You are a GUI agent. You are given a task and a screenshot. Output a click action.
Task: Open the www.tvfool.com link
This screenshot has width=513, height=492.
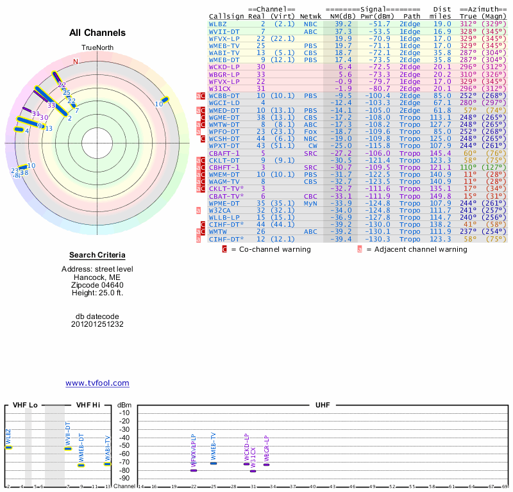click(x=97, y=383)
